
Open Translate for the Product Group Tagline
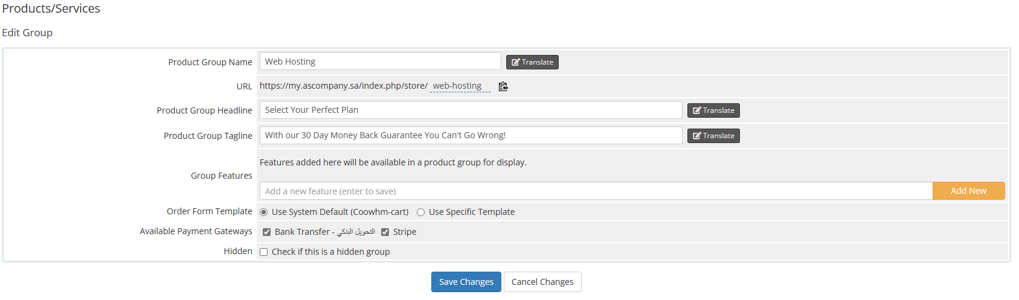[x=713, y=136]
